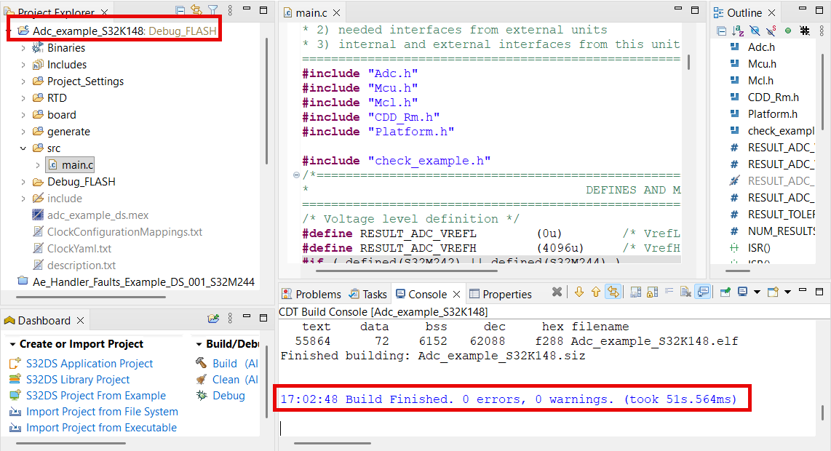831x451 pixels.
Task: Click the Build hammer icon in Dashboard
Action: point(201,363)
